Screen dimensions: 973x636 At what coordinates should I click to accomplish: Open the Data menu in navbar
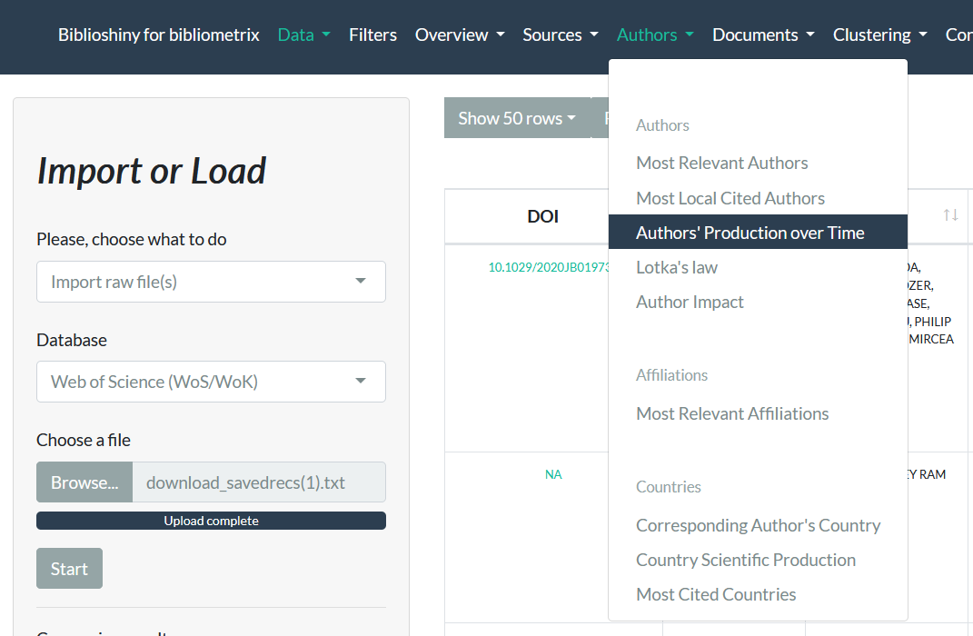303,35
